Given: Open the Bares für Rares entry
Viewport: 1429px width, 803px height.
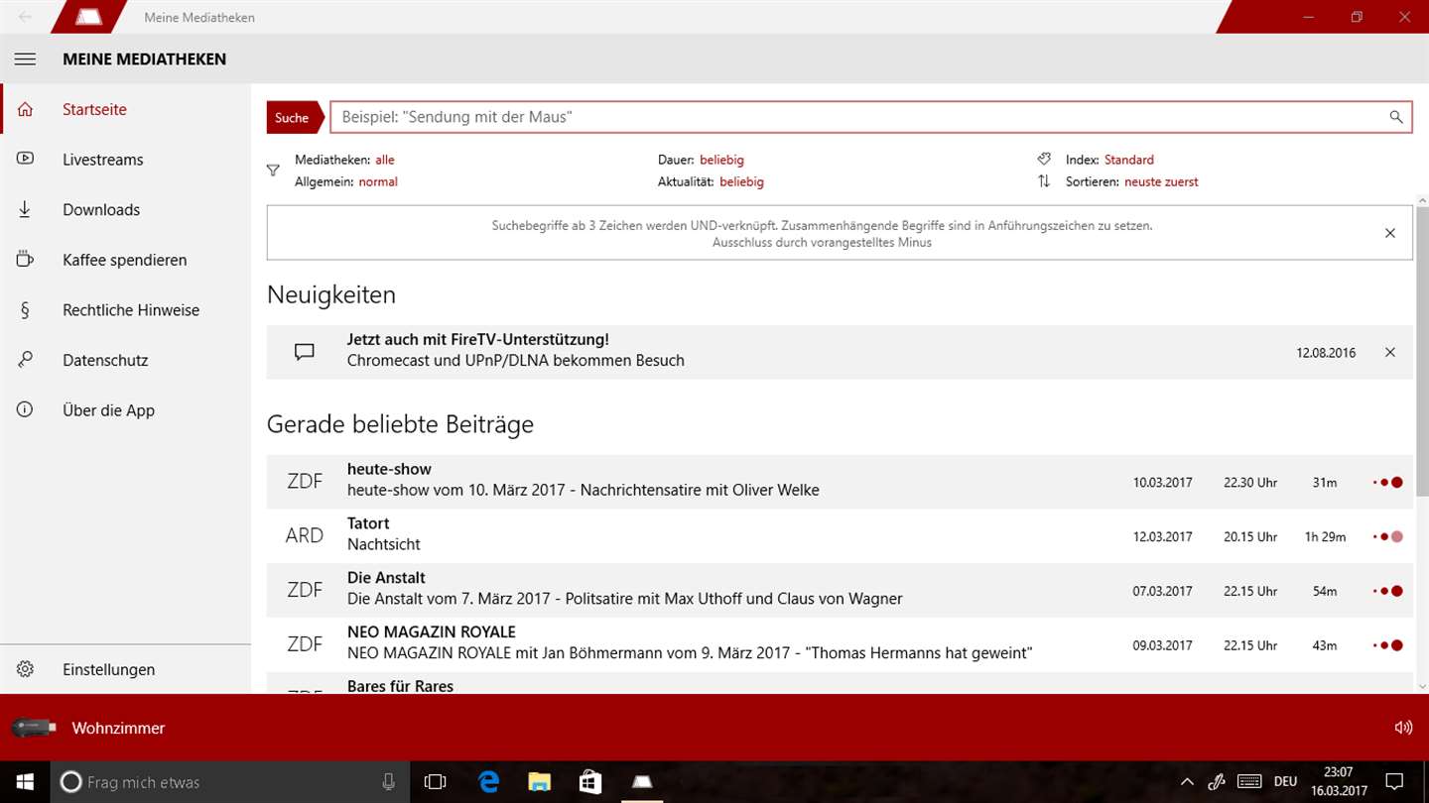Looking at the screenshot, I should [840, 685].
